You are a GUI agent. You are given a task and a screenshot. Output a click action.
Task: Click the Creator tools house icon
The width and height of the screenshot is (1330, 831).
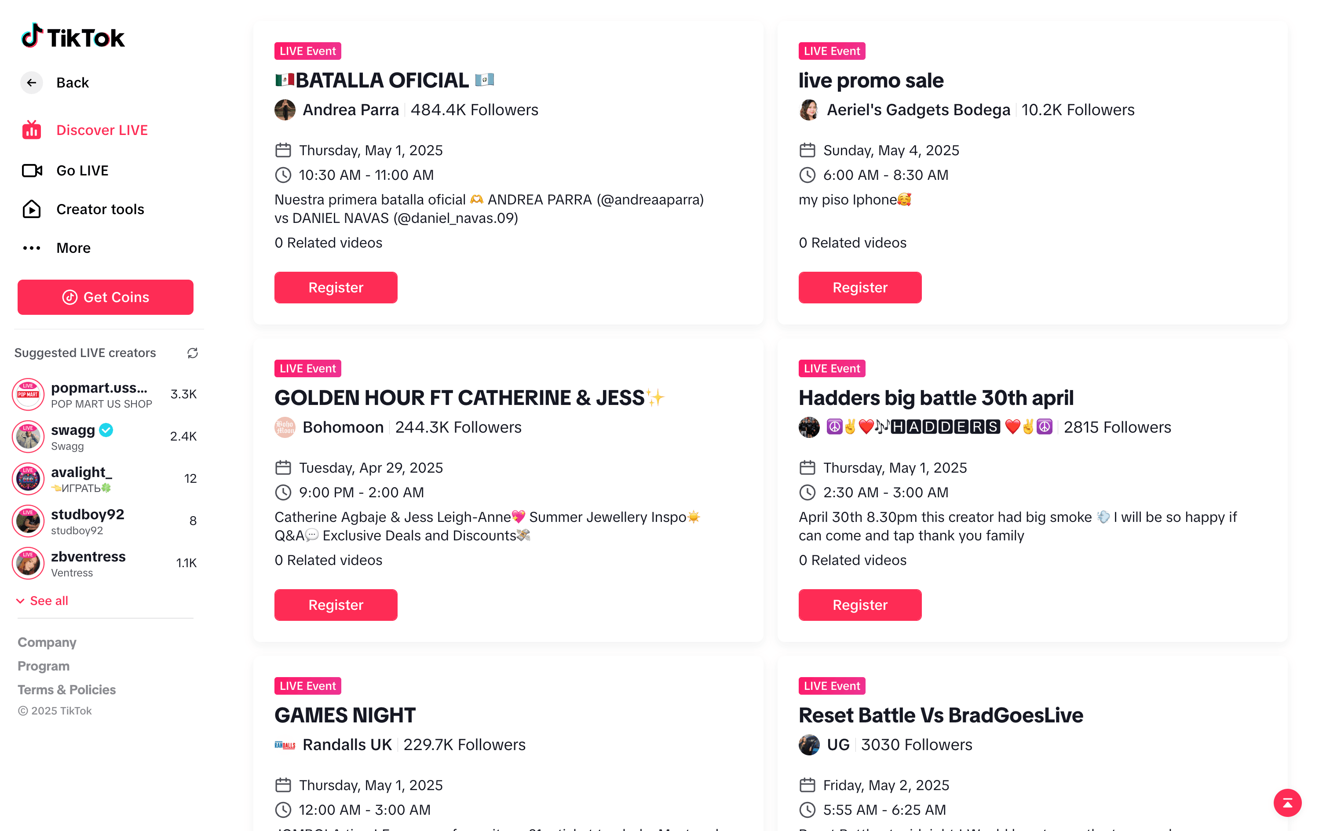32,209
